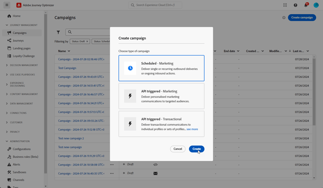Expand the Data Management section
This screenshot has width=323, height=188.
pyautogui.click(x=22, y=104)
